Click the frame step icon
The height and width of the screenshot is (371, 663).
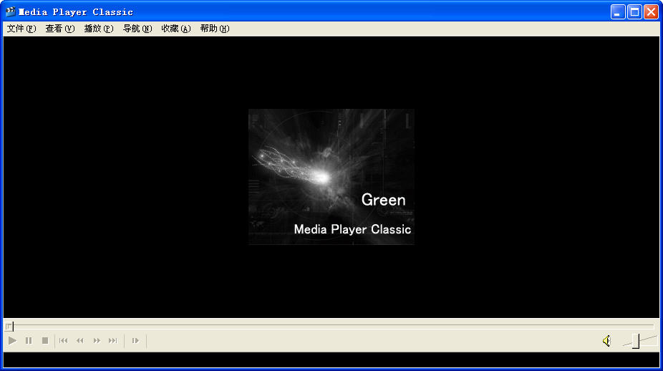point(135,341)
